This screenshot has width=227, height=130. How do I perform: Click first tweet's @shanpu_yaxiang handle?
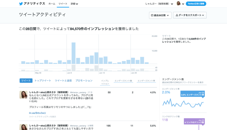tap(78, 92)
